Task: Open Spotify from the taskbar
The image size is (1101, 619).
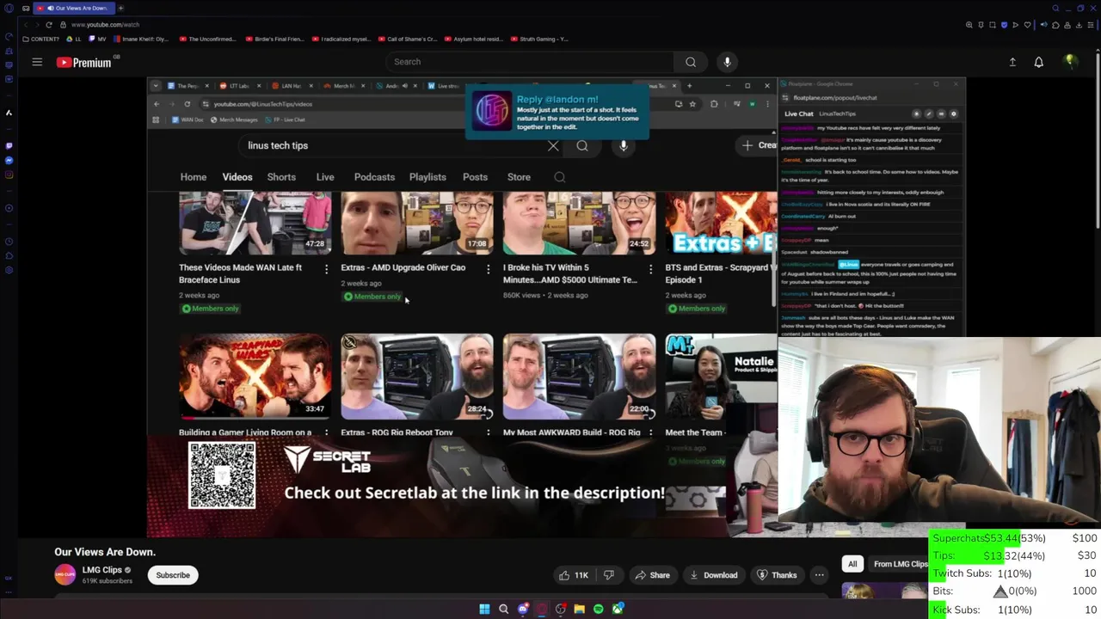Action: pyautogui.click(x=598, y=609)
